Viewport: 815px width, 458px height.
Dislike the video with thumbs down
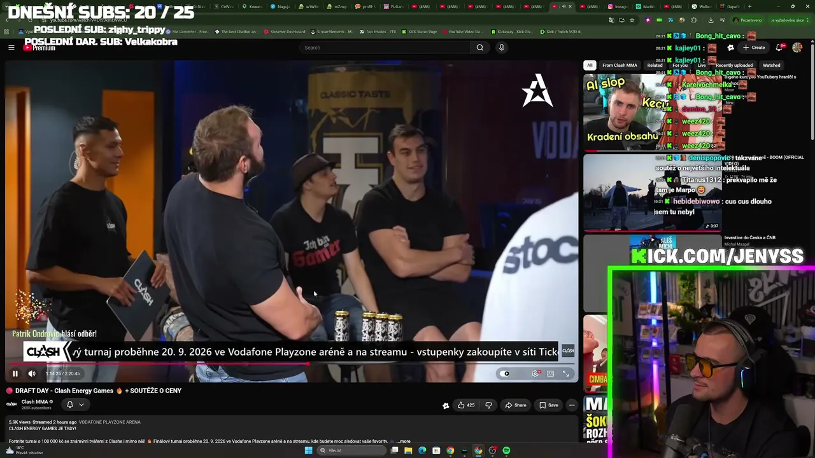489,405
